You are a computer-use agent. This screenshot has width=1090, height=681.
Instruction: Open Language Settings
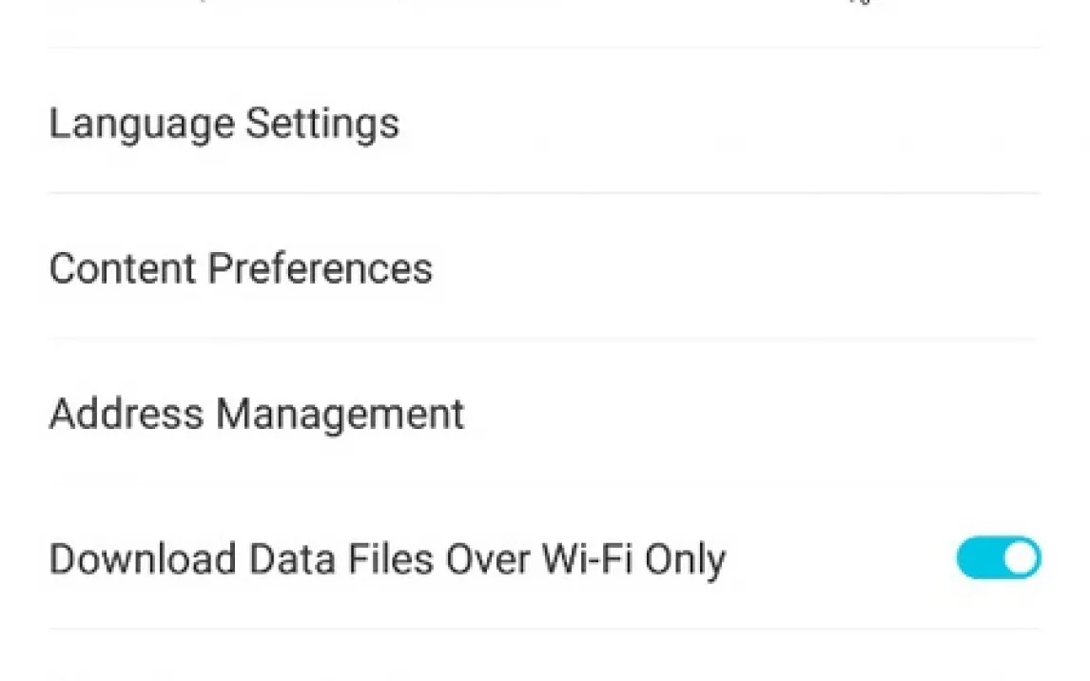point(224,124)
